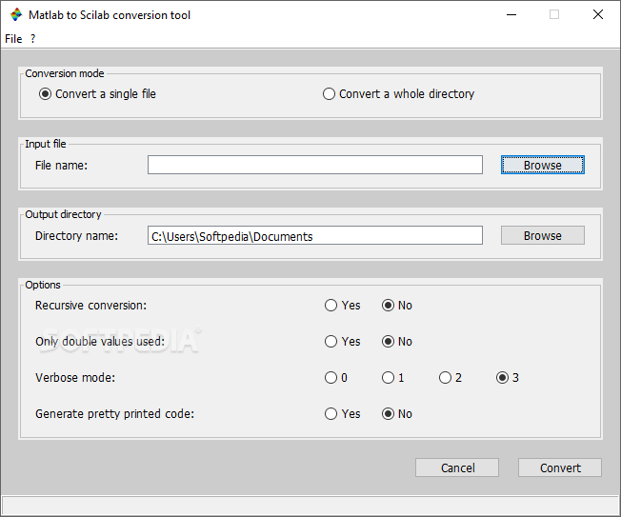
Task: Open the ? help menu
Action: point(33,39)
